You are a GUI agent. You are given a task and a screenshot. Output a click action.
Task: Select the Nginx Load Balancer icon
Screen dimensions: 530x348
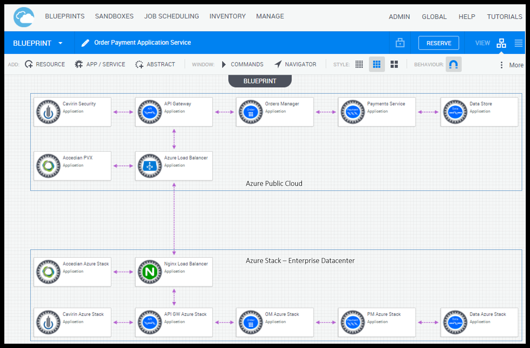pos(150,272)
